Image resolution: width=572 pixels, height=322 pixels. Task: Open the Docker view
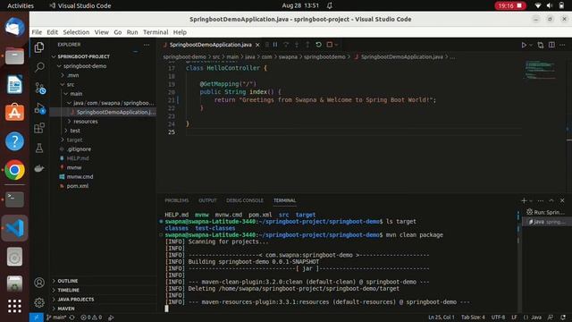click(x=39, y=168)
